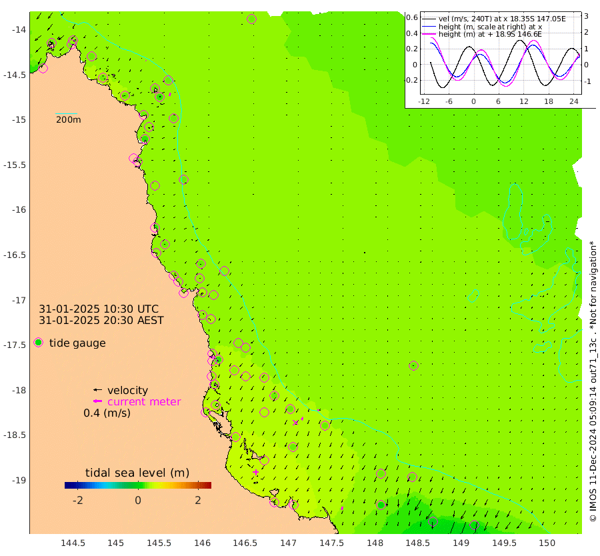The image size is (600, 556).
Task: Click the '-12' tick on the inset time axis
Action: click(423, 101)
